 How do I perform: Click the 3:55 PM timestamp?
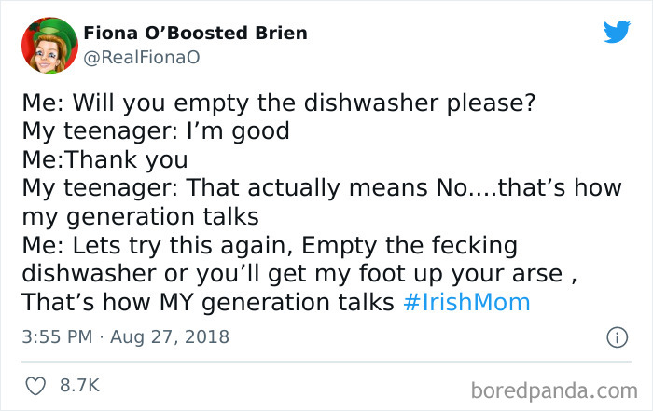pyautogui.click(x=57, y=336)
